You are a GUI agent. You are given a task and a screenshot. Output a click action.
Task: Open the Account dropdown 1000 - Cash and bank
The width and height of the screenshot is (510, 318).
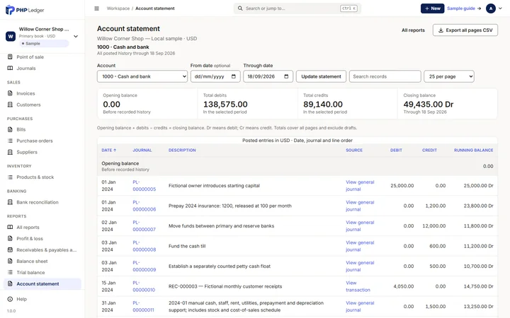[142, 76]
